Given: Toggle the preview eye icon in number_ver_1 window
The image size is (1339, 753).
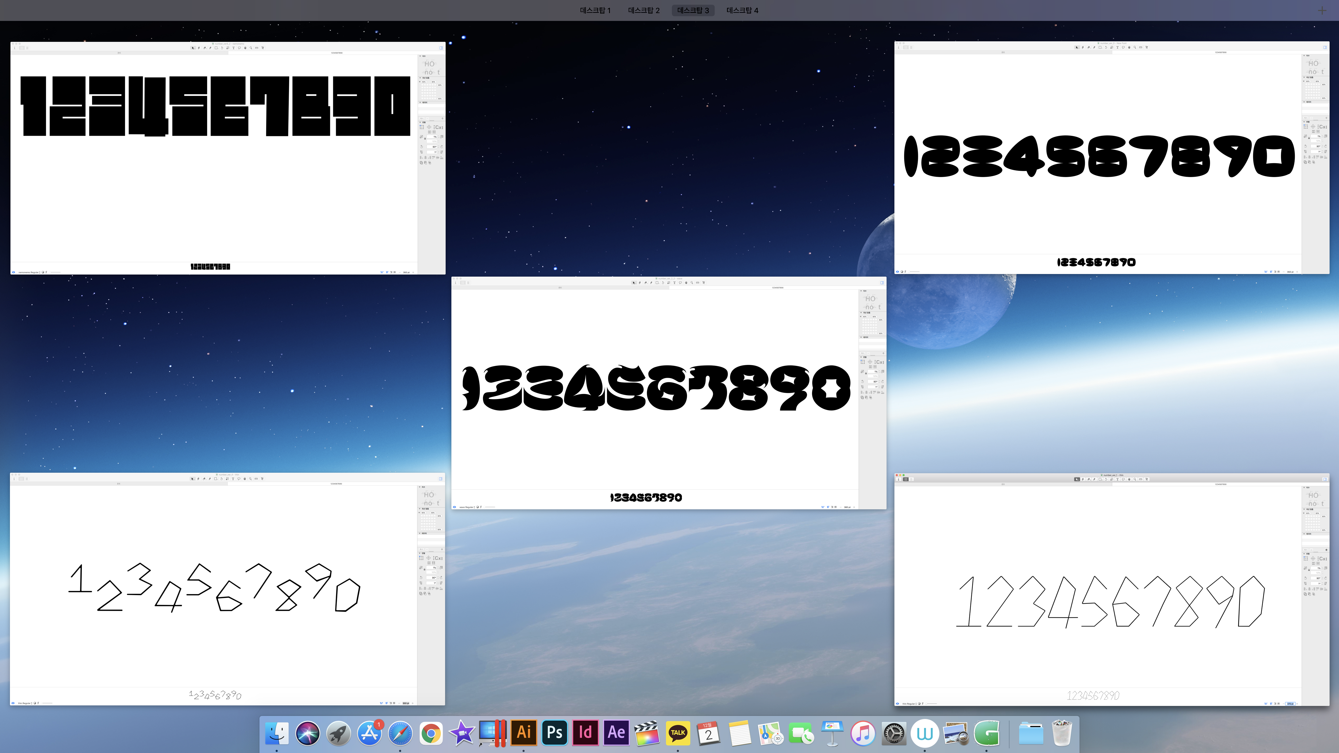Looking at the screenshot, I should pos(897,704).
